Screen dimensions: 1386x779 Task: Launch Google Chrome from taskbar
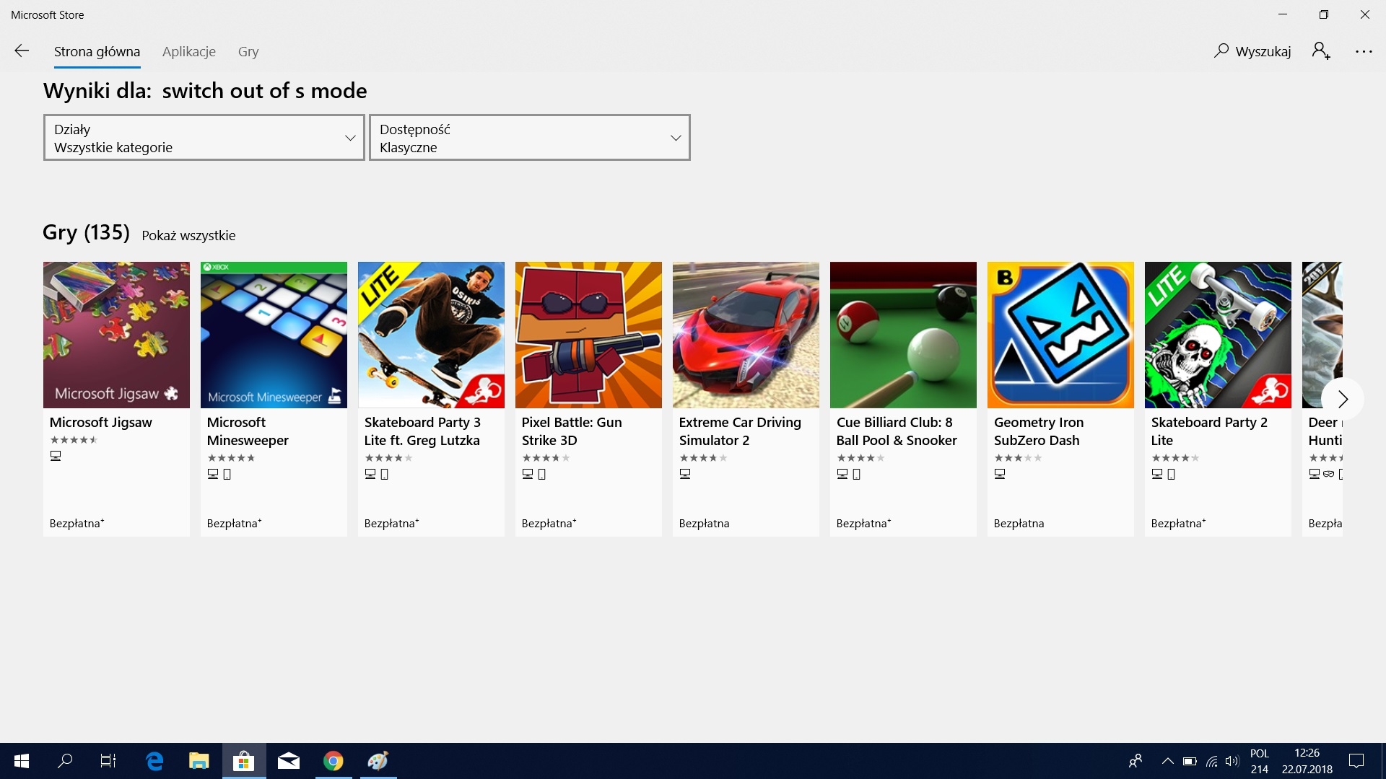pyautogui.click(x=334, y=761)
